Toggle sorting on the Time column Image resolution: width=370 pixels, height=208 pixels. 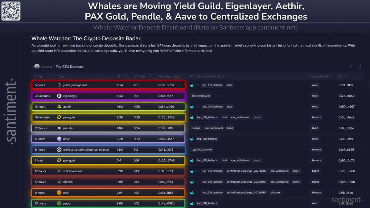[x=44, y=76]
